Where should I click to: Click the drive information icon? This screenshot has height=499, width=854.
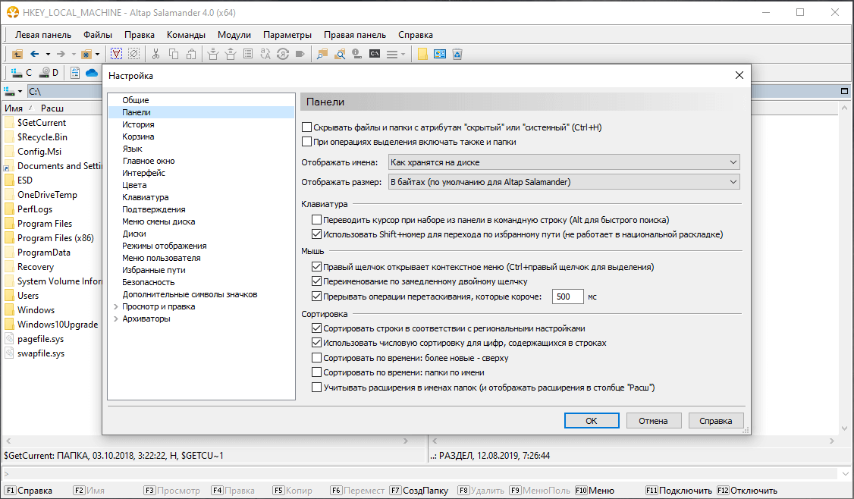357,54
